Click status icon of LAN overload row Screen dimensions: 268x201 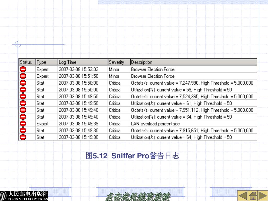click(x=23, y=124)
